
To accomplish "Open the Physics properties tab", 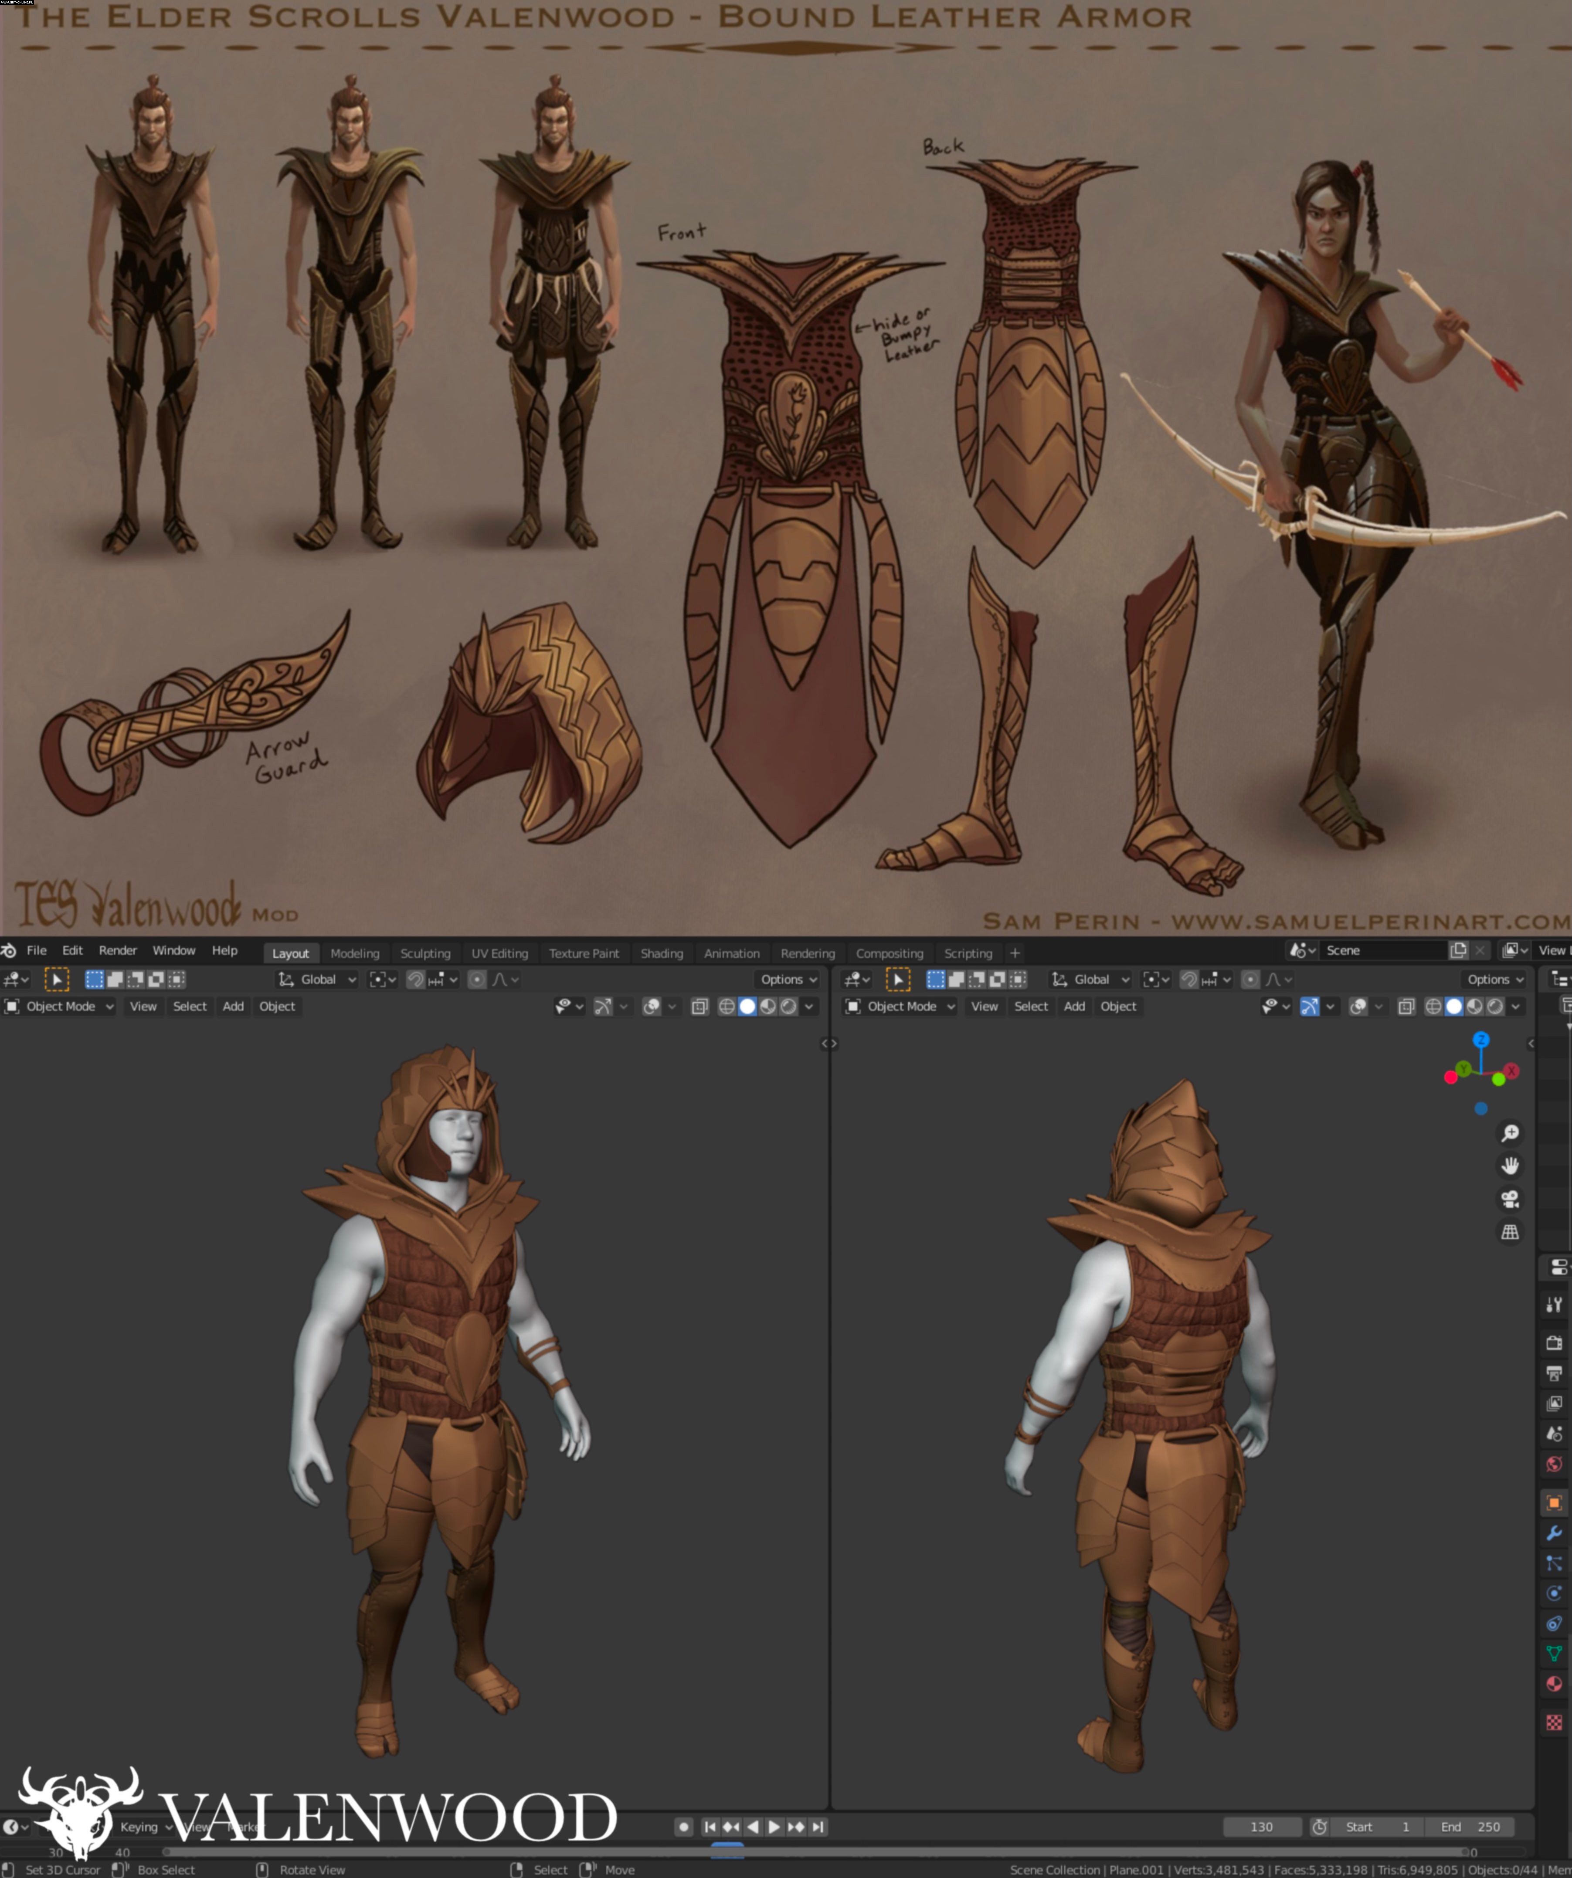I will (x=1554, y=1593).
